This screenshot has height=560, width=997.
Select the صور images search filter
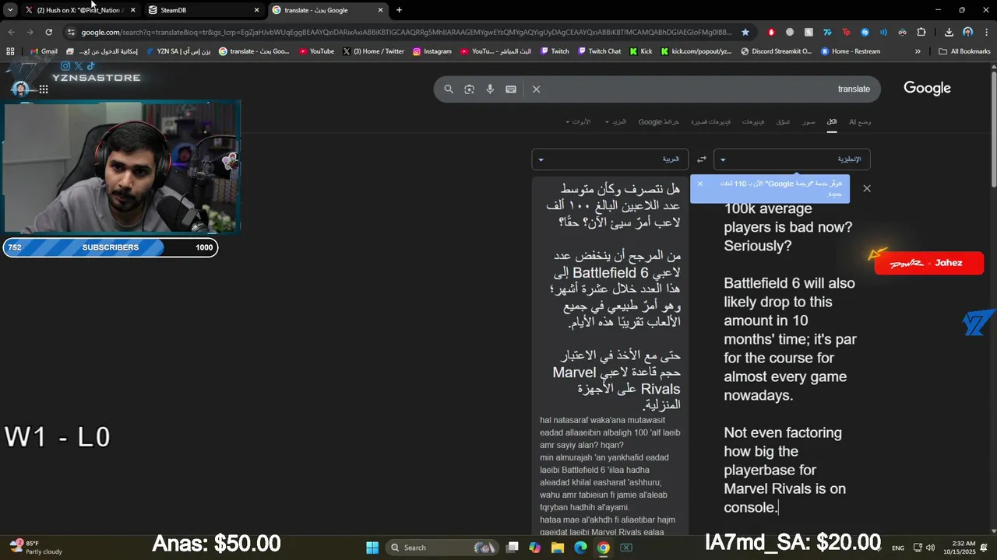809,122
